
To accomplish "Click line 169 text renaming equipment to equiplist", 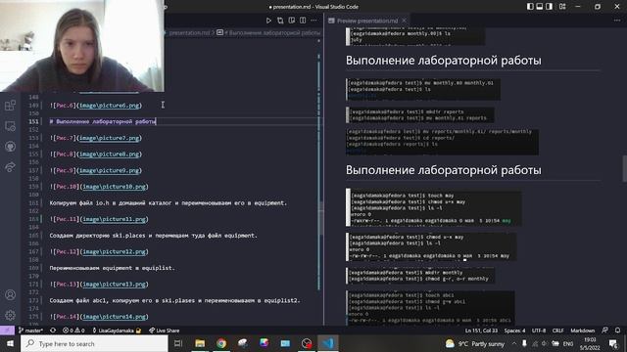I will click(x=113, y=268).
